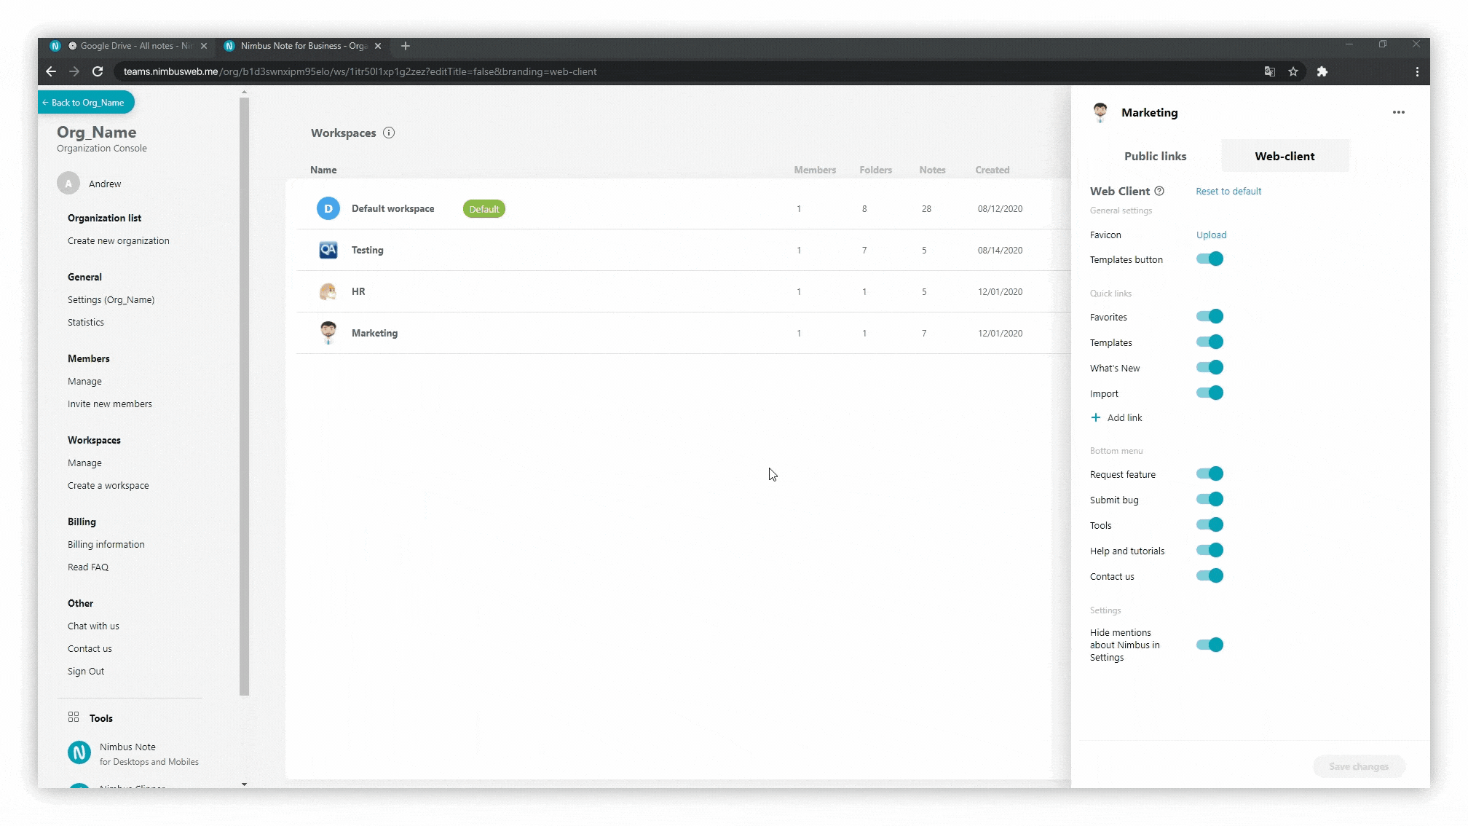
Task: Toggle the Templates quick link switch
Action: click(1209, 342)
